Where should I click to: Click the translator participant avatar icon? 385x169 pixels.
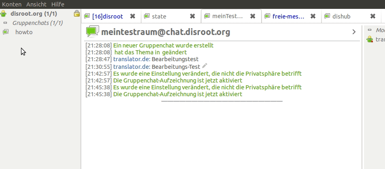369,39
